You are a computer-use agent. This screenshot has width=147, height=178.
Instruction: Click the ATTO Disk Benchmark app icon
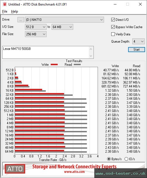pos(5,4)
